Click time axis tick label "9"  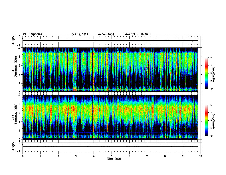click(x=183, y=156)
